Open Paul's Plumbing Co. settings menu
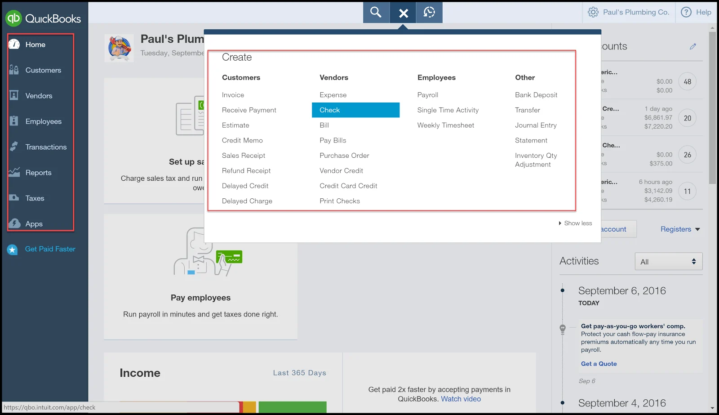 pos(629,12)
